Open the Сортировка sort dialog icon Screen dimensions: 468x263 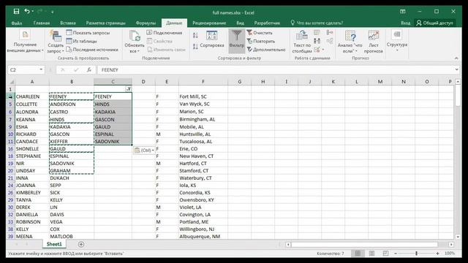pos(211,36)
